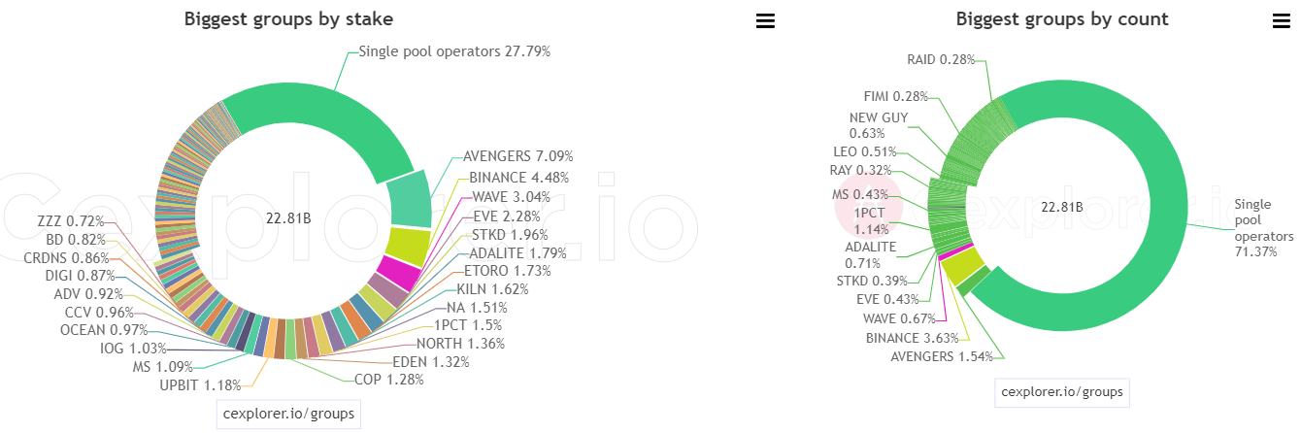Open the stake chart hamburger menu
This screenshot has height=433, width=1301.
point(765,21)
